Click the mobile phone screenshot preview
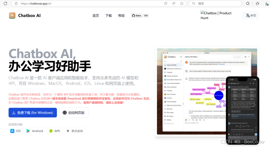 coord(242,110)
